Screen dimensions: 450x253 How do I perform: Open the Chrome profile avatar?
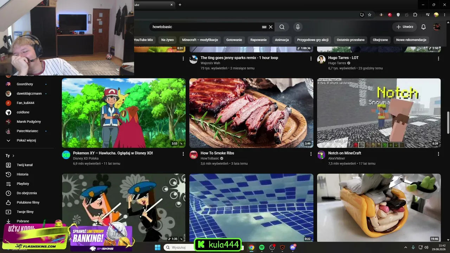[x=436, y=15]
